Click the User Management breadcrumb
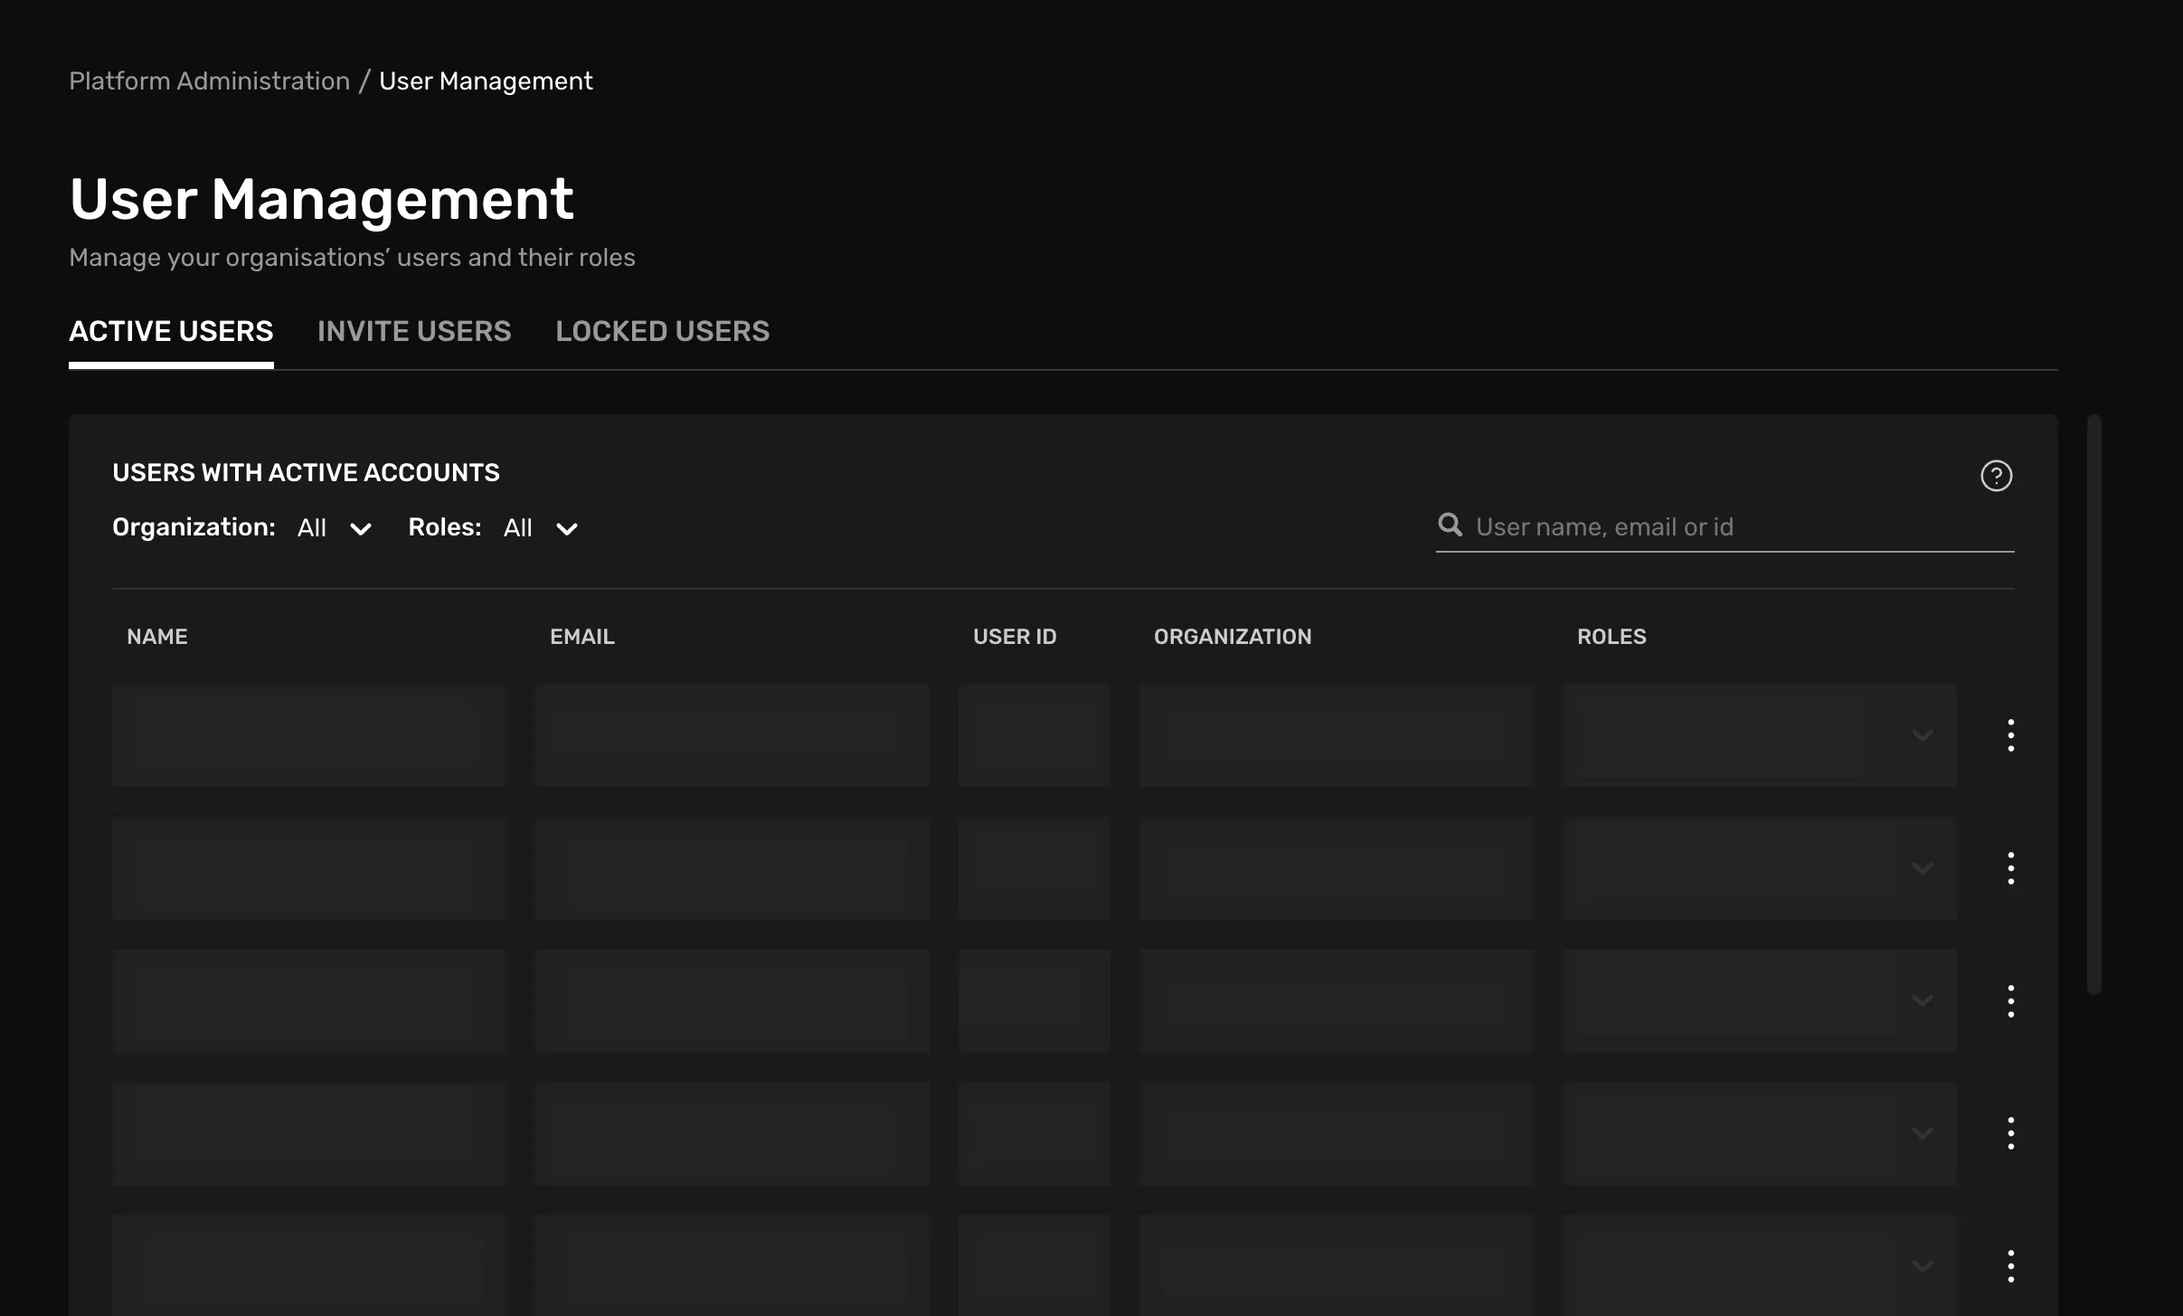This screenshot has height=1316, width=2183. 486,81
